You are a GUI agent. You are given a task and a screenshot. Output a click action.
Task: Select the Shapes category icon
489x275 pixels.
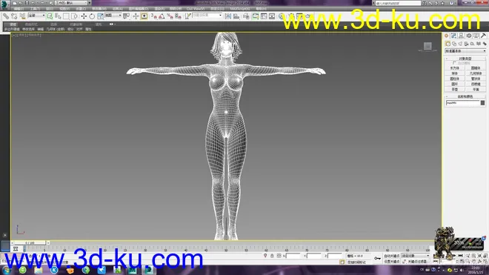pos(454,44)
